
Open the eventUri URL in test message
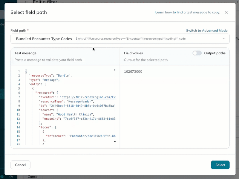tap(88, 97)
